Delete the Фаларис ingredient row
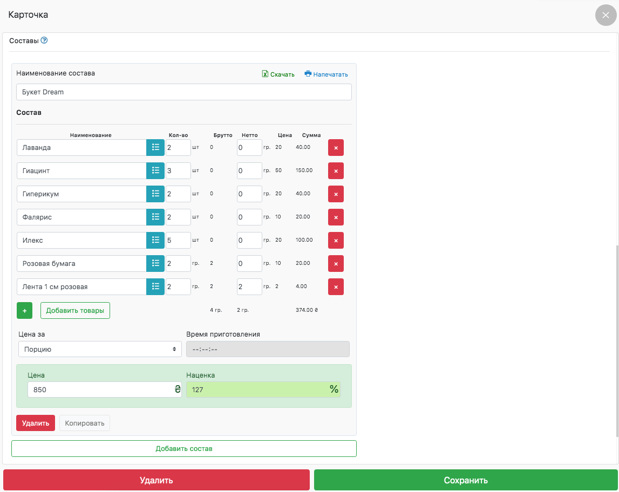619x492 pixels. pos(336,217)
